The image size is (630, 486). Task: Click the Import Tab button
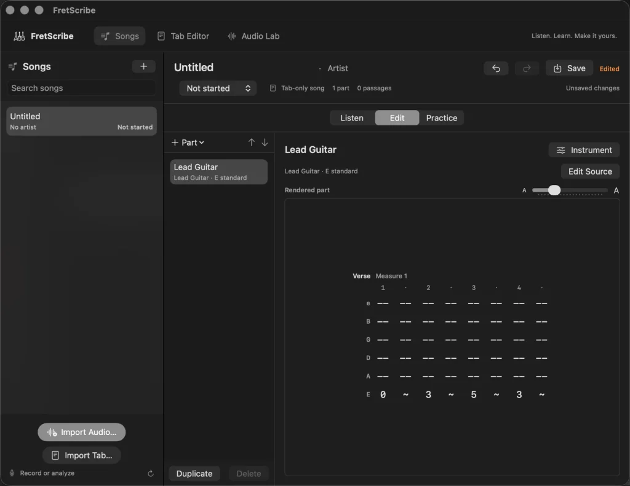tap(82, 455)
